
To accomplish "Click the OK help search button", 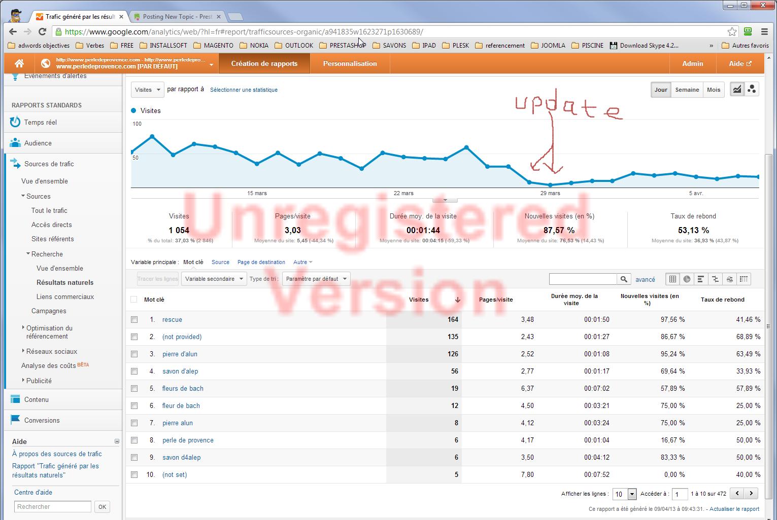I will click(102, 506).
